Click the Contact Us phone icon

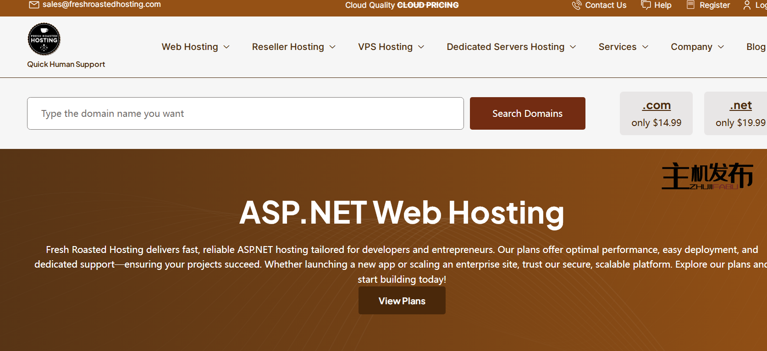tap(576, 5)
